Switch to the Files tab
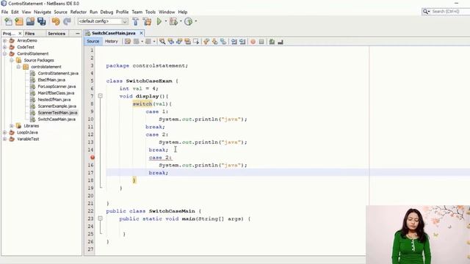The image size is (470, 264). 30,34
